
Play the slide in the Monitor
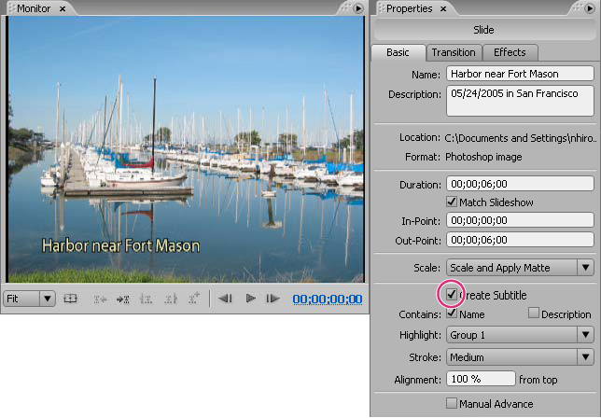tap(251, 299)
